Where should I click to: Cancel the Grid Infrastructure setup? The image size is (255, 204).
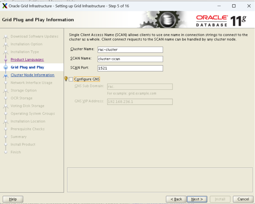click(x=243, y=199)
